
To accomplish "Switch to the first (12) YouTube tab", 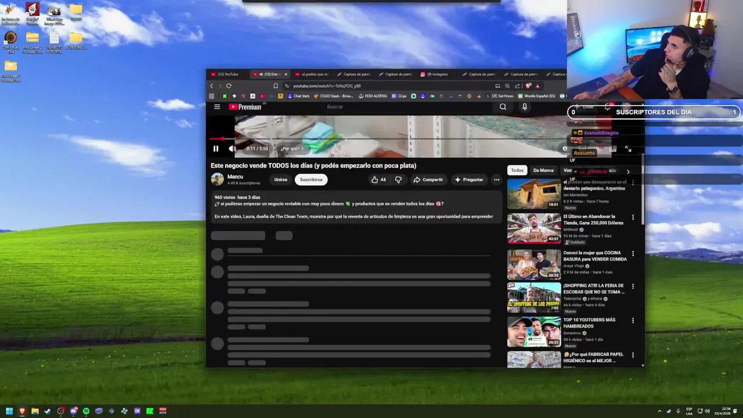I will 228,74.
